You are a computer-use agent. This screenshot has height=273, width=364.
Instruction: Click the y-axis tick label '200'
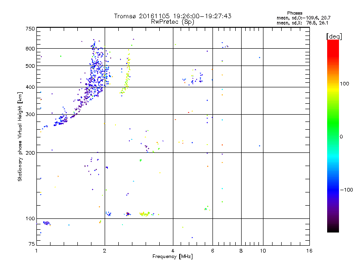click(30, 153)
